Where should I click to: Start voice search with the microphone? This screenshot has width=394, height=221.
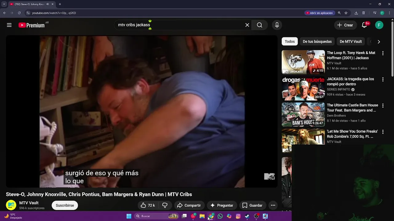pos(277,25)
